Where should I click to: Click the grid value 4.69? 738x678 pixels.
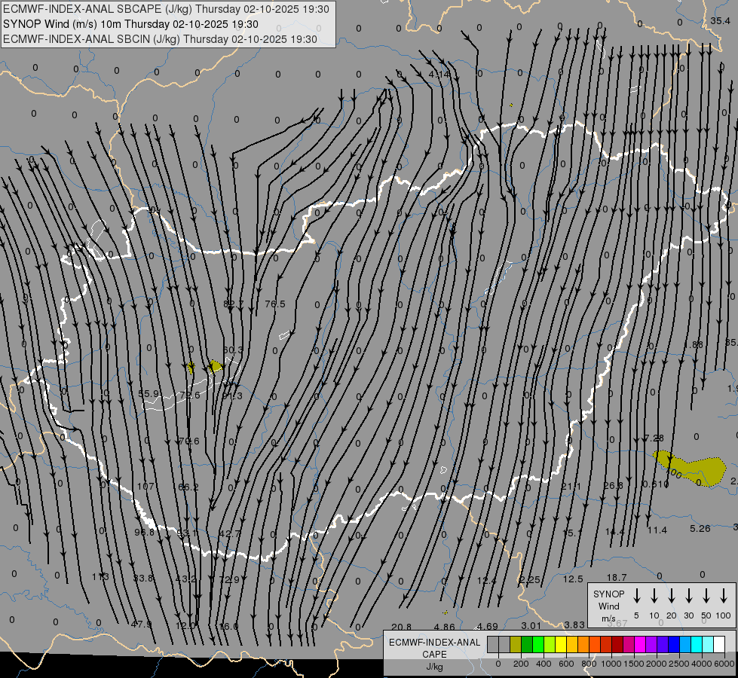pos(487,626)
